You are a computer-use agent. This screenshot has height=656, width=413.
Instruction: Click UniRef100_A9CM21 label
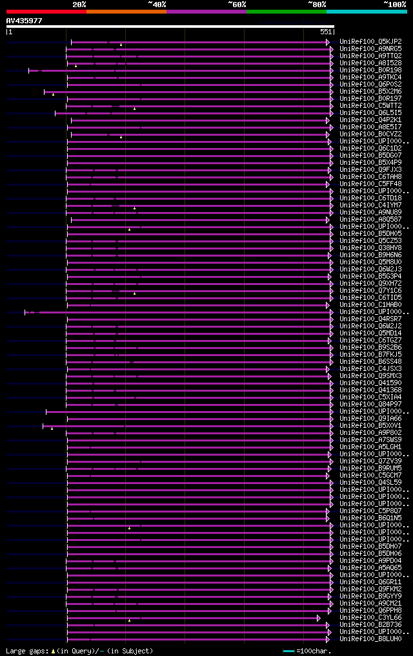coord(370,604)
